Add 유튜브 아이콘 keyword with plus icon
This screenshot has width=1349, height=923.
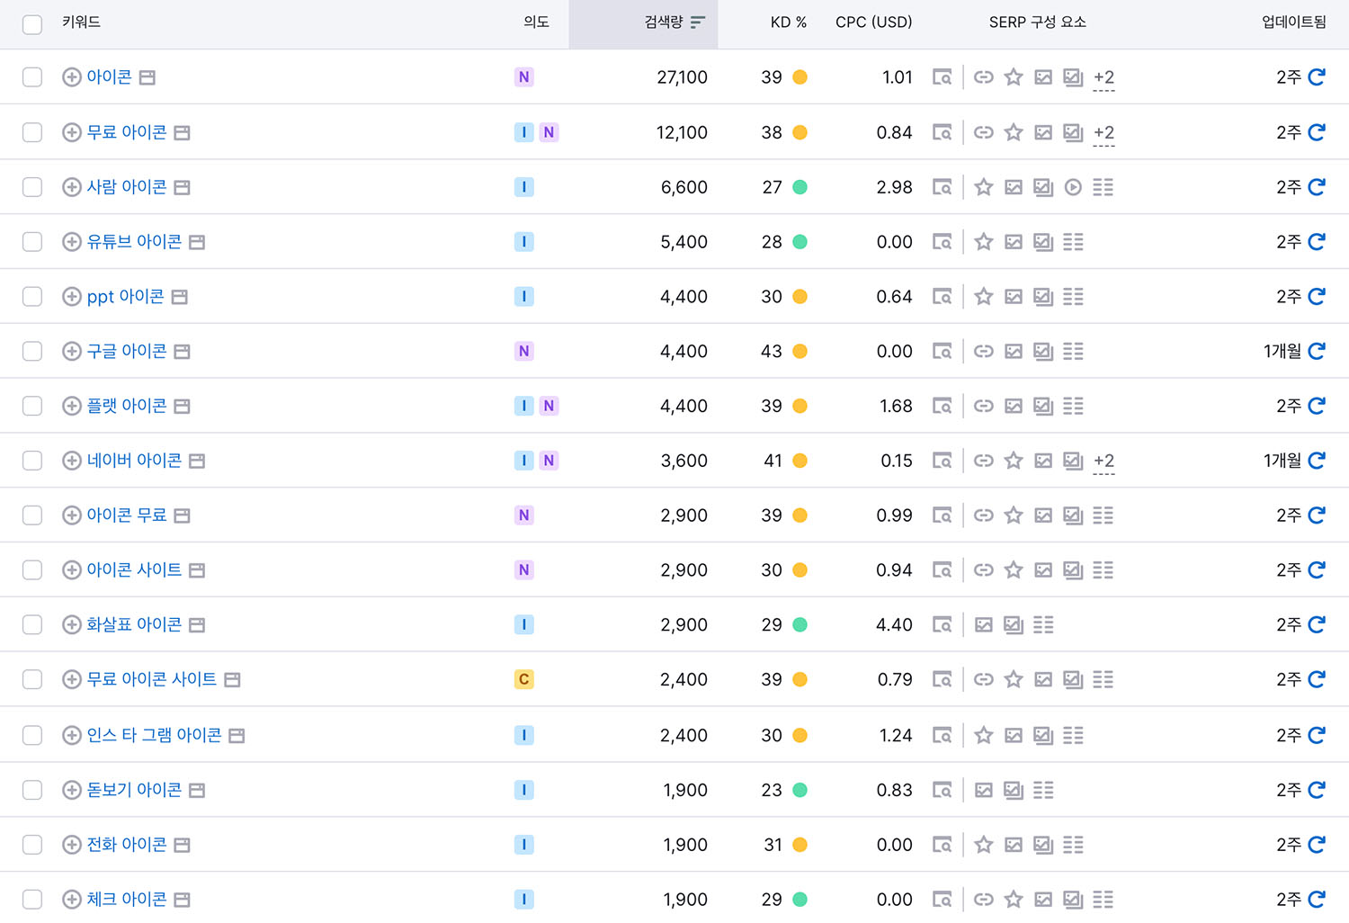point(72,242)
